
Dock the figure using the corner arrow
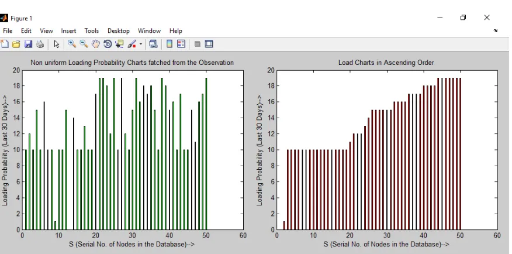pyautogui.click(x=496, y=31)
